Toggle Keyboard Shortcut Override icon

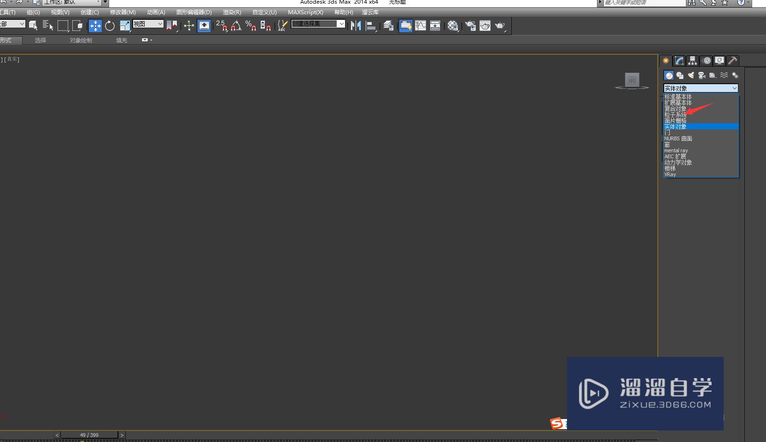(x=204, y=25)
